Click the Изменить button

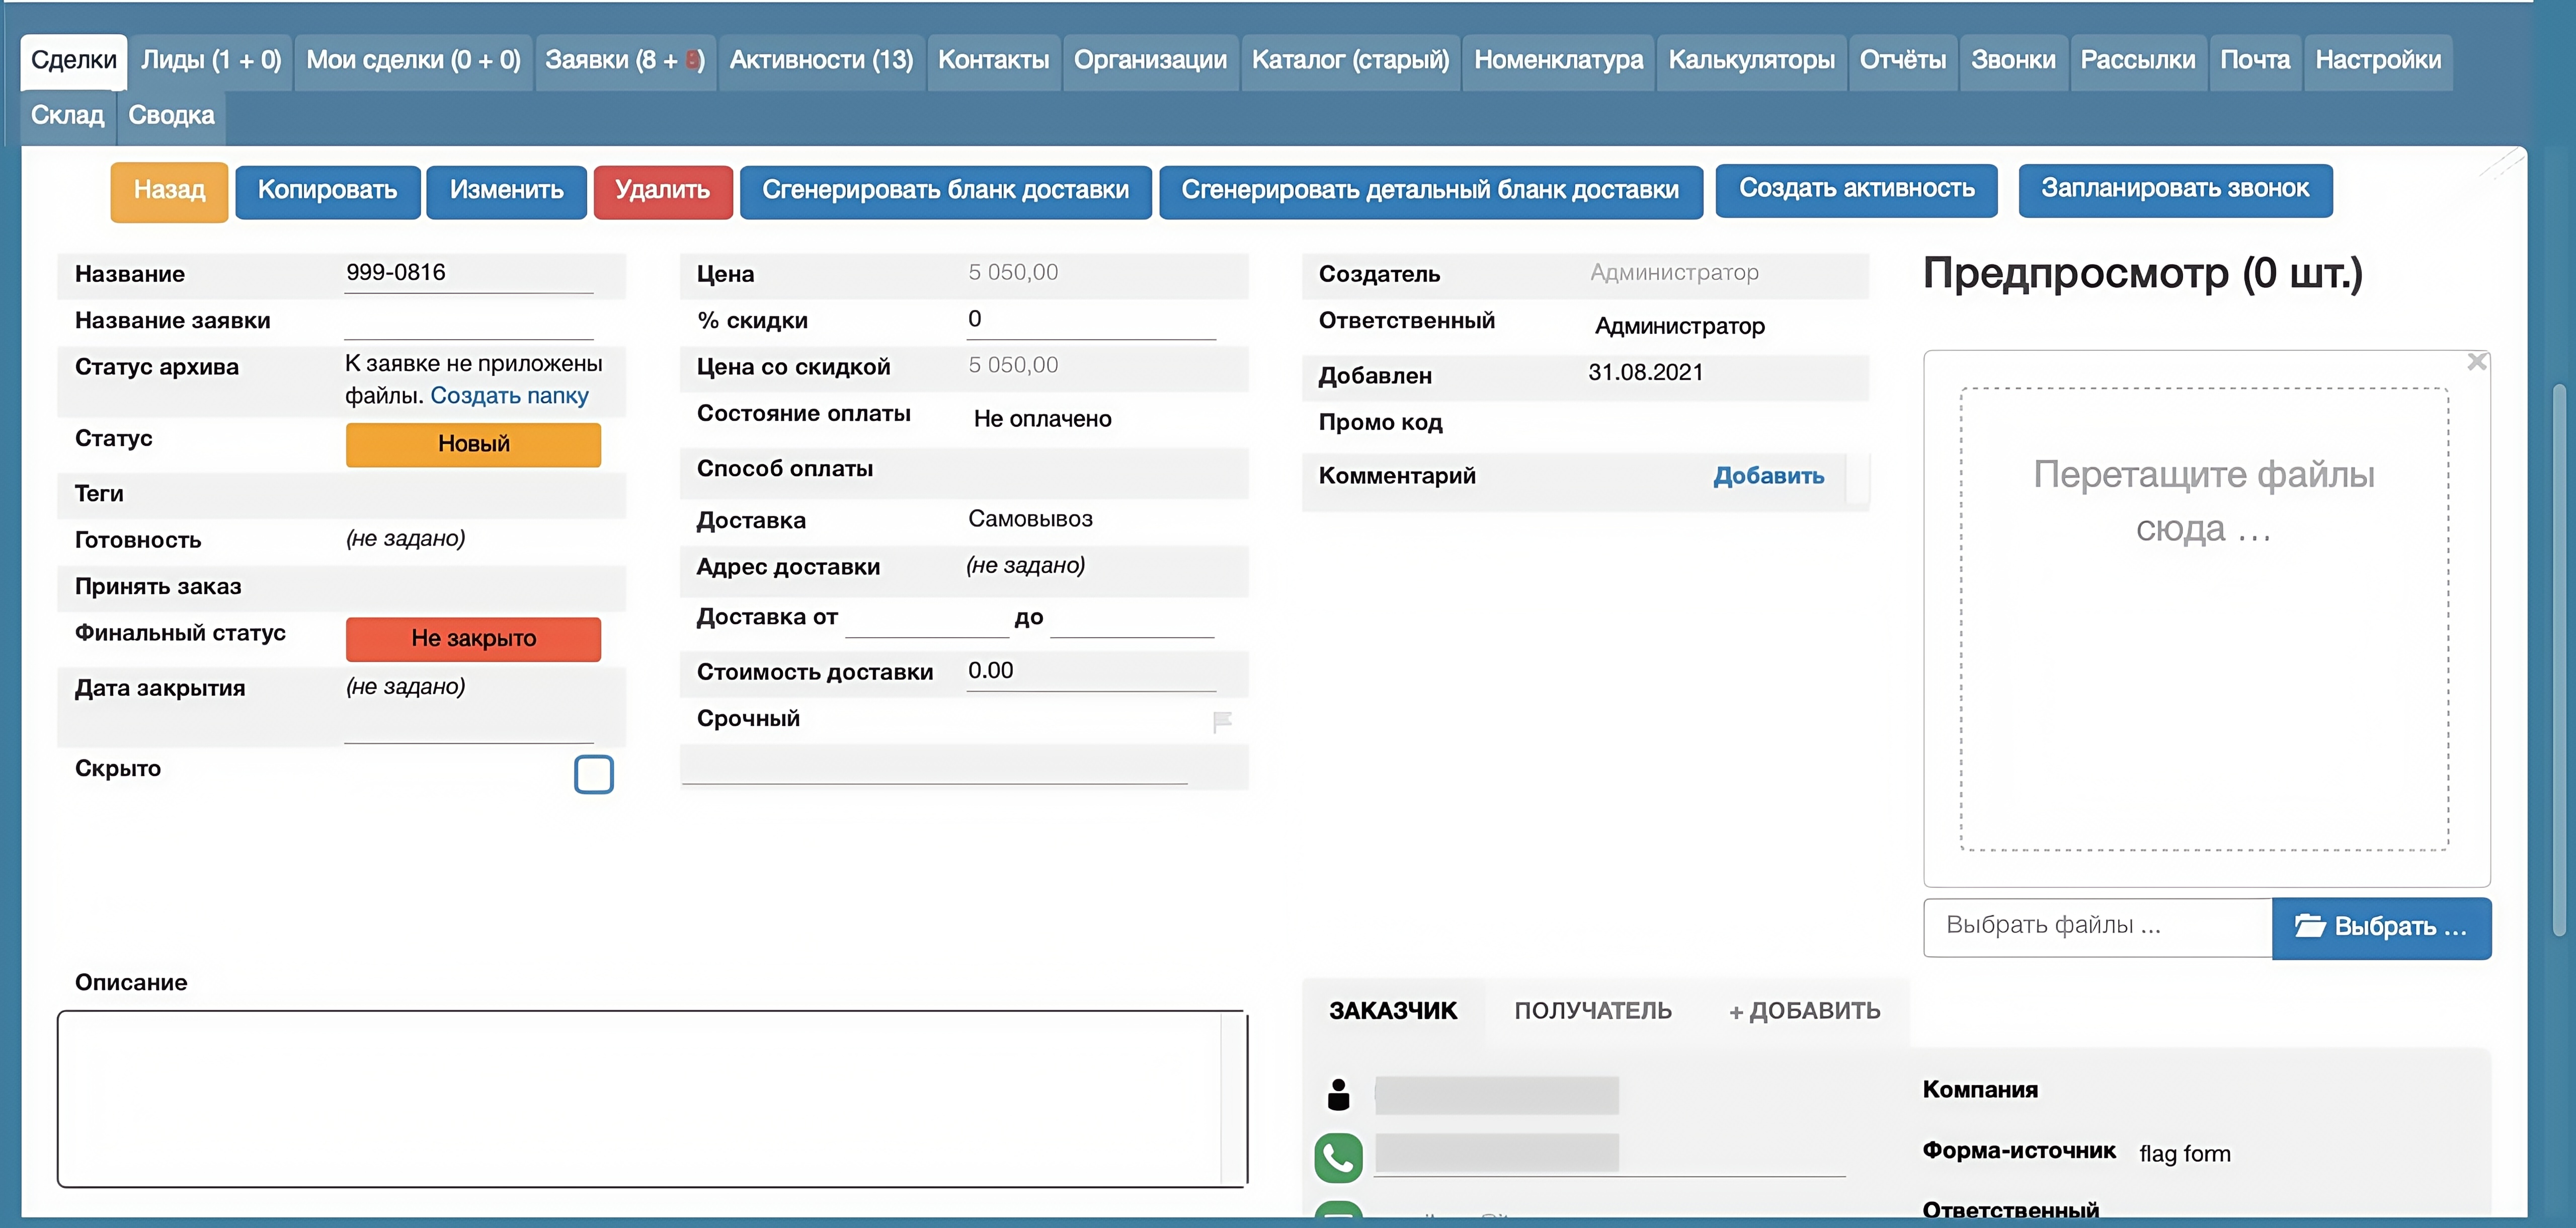pyautogui.click(x=506, y=191)
